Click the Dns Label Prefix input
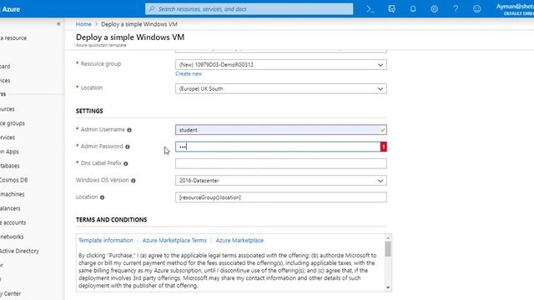The width and height of the screenshot is (534, 300). 281,163
